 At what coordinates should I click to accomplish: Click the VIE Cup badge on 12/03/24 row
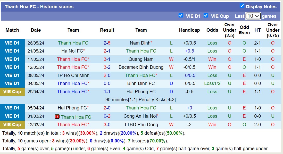click(x=12, y=125)
